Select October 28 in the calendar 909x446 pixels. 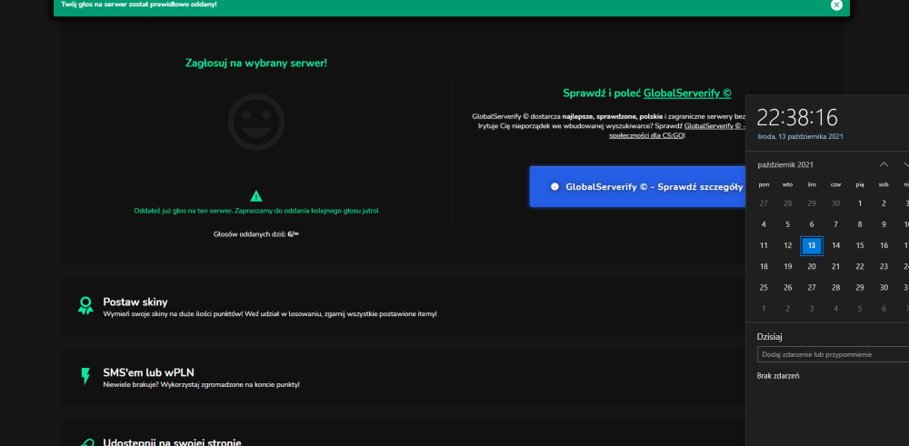coord(835,288)
